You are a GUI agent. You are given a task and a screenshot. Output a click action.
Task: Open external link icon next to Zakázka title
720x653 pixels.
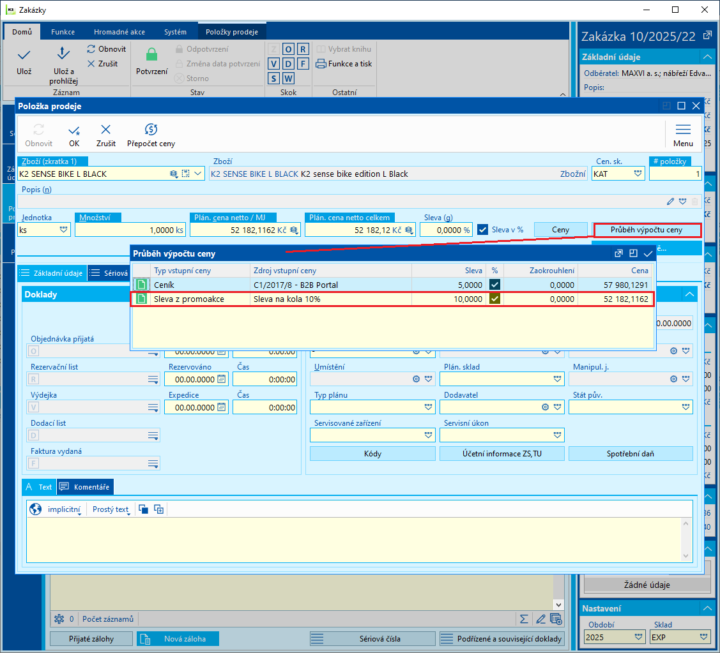click(x=708, y=35)
